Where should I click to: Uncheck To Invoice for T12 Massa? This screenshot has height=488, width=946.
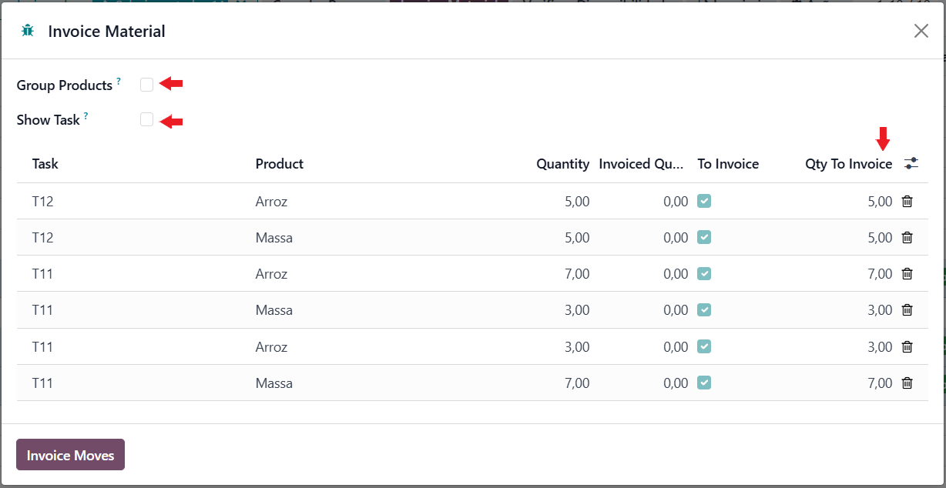pyautogui.click(x=704, y=237)
